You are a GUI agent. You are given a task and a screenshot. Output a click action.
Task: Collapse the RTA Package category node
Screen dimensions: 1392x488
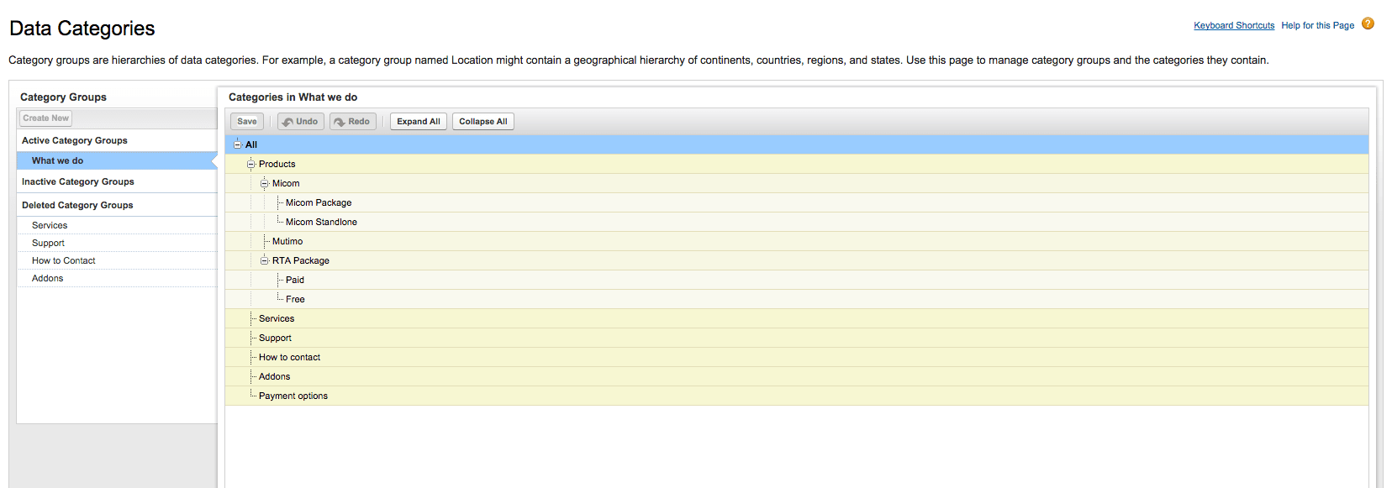(x=264, y=260)
